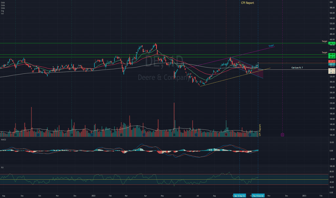Open the late September 2022 dividend marker
The width and height of the screenshot is (336, 198).
pyautogui.click(x=249, y=135)
